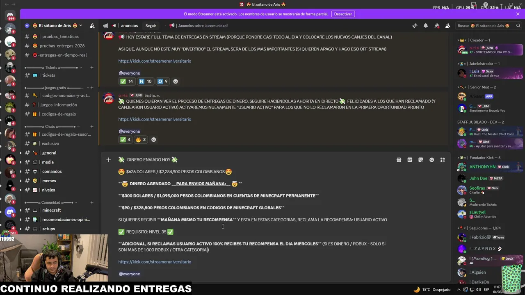The height and width of the screenshot is (295, 525).
Task: Open ANTHONYHN member profile avatar
Action: pyautogui.click(x=462, y=167)
